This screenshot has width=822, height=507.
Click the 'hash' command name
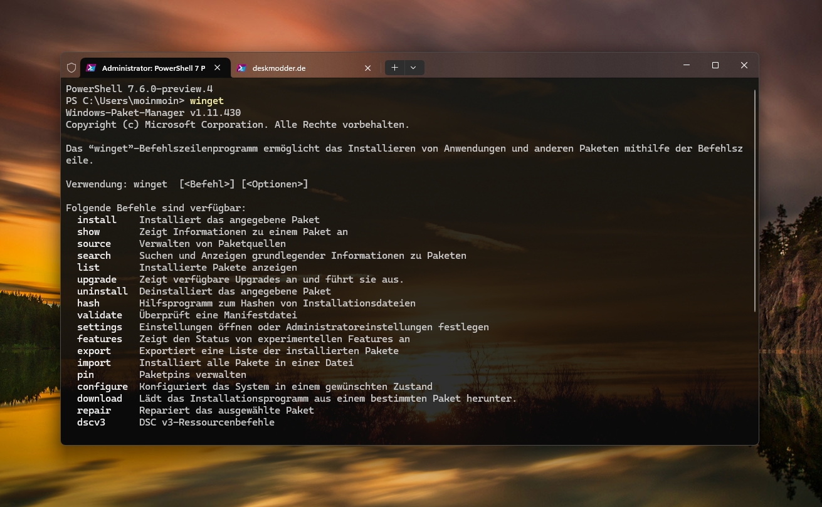pos(88,303)
